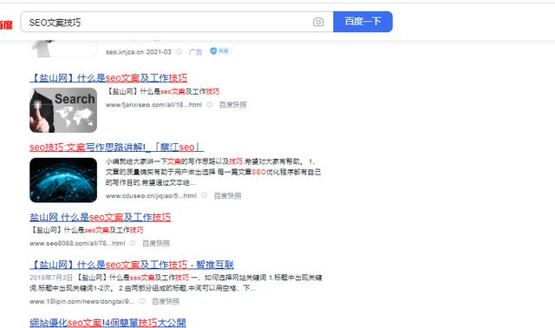
Task: Click the 广告 ad label
Action: 195,52
